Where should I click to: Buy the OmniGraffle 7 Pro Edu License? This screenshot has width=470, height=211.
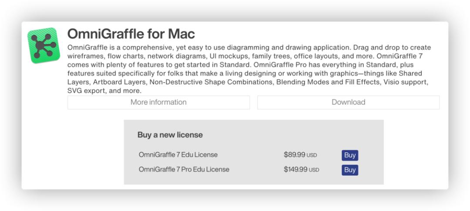click(x=350, y=170)
